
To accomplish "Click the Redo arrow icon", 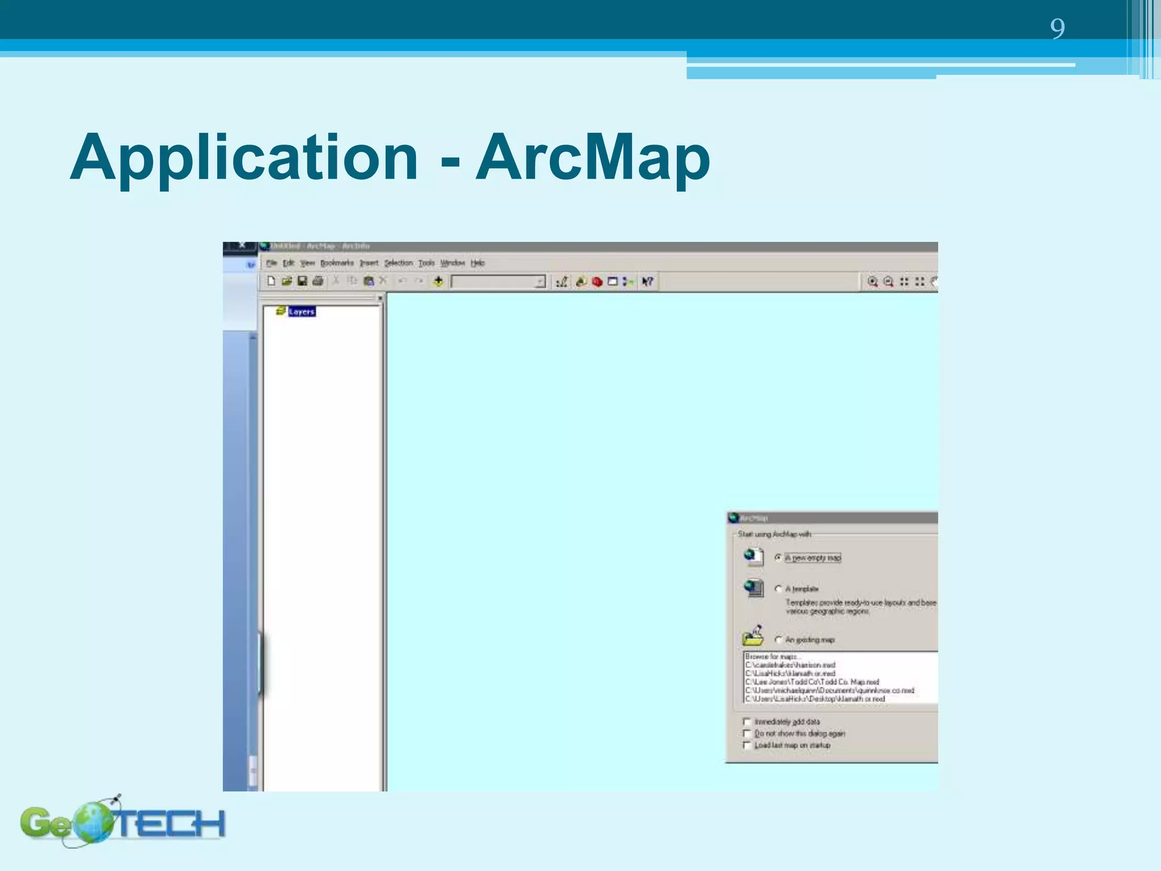I will point(419,281).
